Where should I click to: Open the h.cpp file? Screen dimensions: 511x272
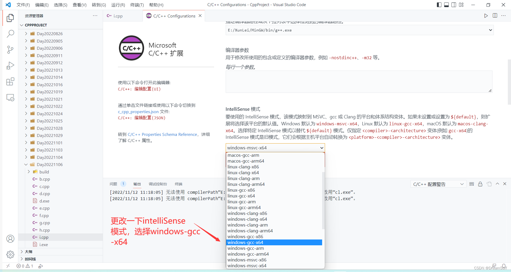pos(60,230)
